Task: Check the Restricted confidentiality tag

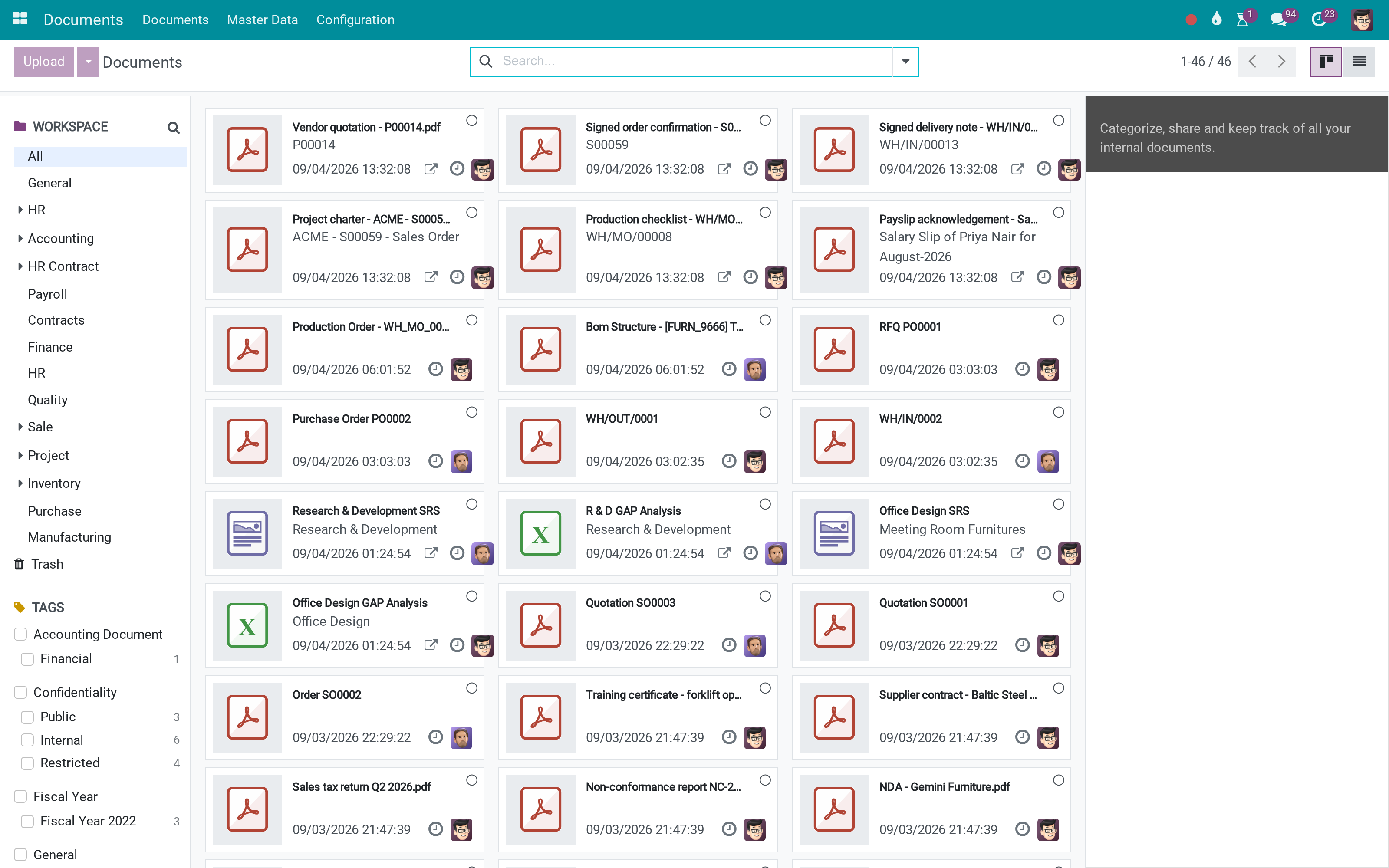Action: click(x=27, y=763)
